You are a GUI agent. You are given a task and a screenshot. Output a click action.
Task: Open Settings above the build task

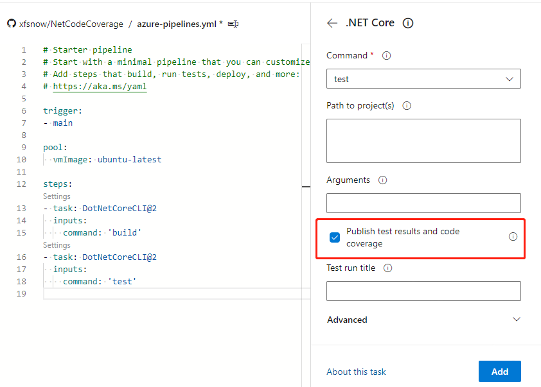click(x=57, y=196)
